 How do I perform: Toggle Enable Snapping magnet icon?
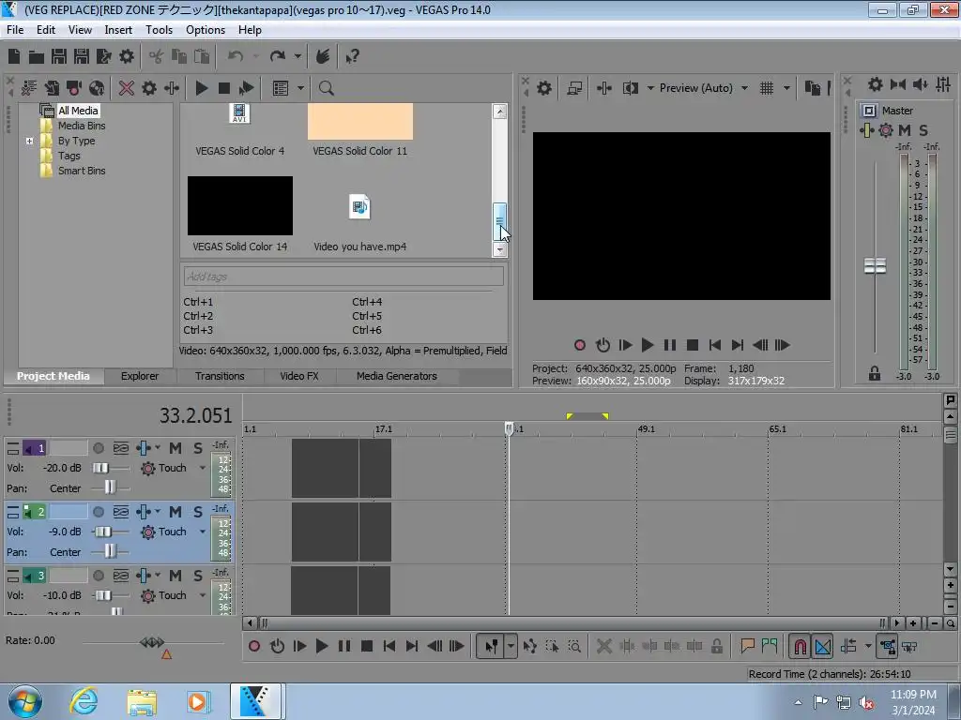pyautogui.click(x=800, y=647)
